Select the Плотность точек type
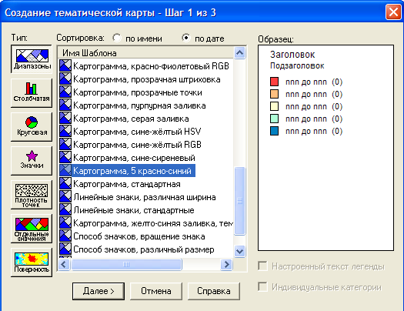Image resolution: width=404 pixels, height=311 pixels. (32, 195)
